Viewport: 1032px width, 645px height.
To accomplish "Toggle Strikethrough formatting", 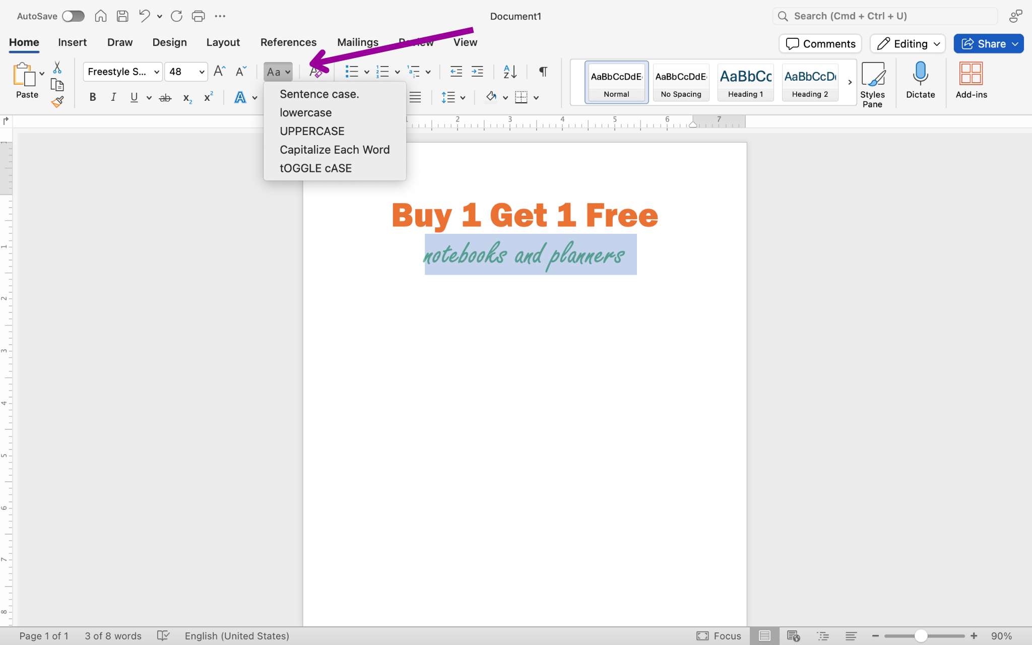I will tap(165, 97).
